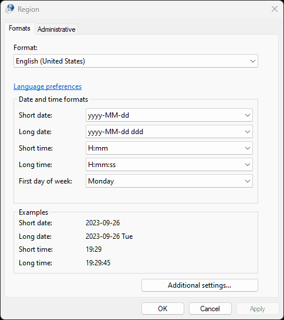
Task: Click the 2023-09-26 Tue long date example
Action: (109, 236)
